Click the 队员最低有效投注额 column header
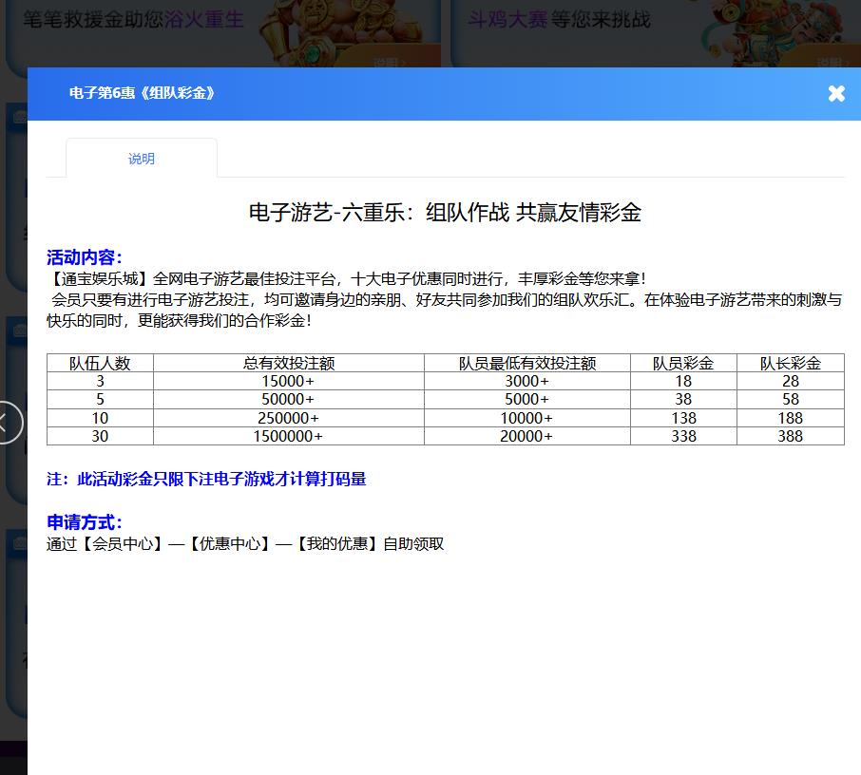This screenshot has height=775, width=861. click(526, 363)
